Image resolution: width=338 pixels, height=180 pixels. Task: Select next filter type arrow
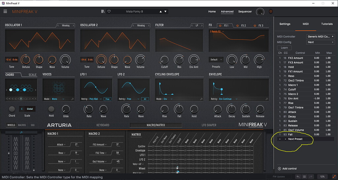pyautogui.click(x=202, y=25)
